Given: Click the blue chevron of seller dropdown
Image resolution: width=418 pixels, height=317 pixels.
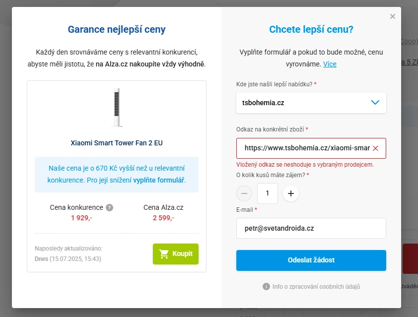Looking at the screenshot, I should click(x=375, y=103).
